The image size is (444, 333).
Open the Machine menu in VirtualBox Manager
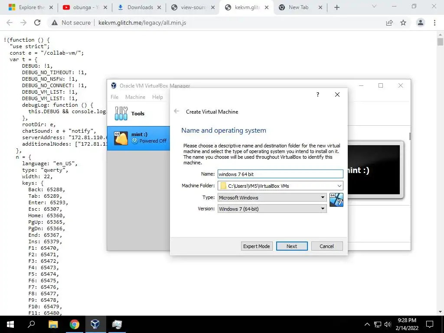point(135,97)
